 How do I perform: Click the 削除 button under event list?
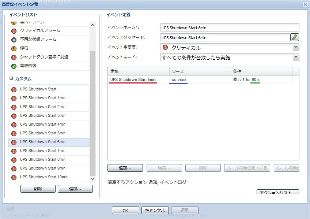(38, 189)
